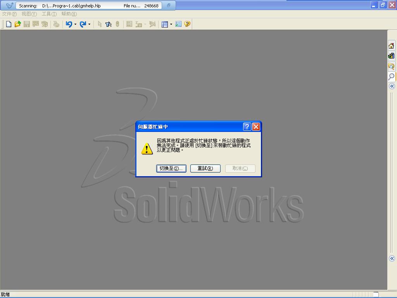Image resolution: width=397 pixels, height=298 pixels.
Task: Click the Home icon in the right sidebar
Action: click(x=391, y=45)
